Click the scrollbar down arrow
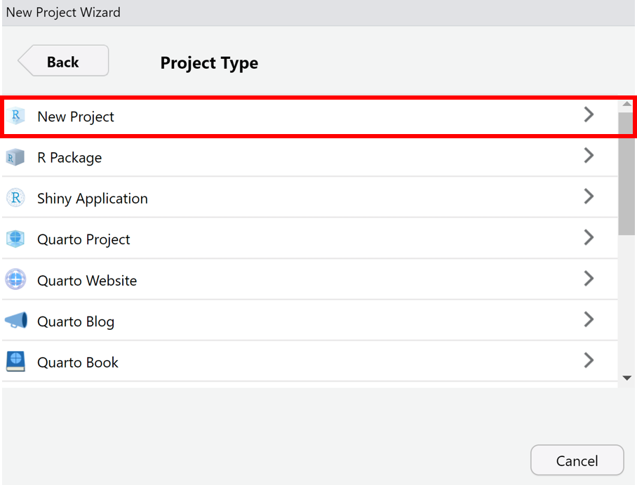Image resolution: width=637 pixels, height=485 pixels. point(627,378)
